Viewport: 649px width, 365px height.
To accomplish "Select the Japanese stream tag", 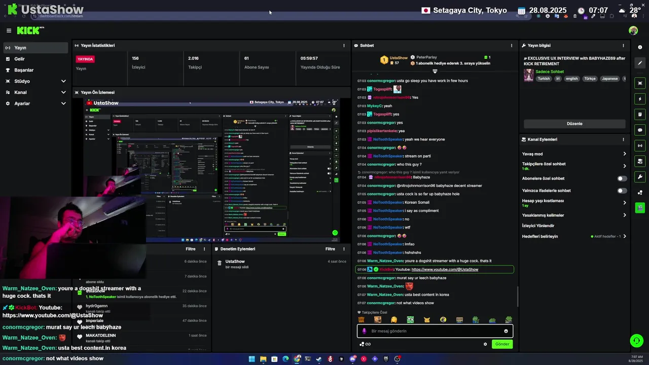I will click(609, 79).
